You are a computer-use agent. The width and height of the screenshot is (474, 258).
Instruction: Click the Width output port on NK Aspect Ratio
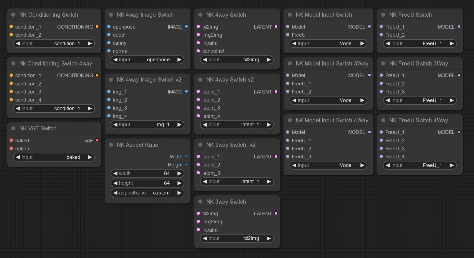tap(187, 156)
